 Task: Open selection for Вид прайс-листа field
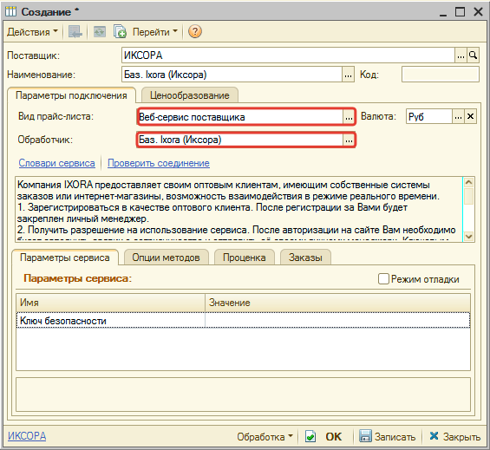[x=349, y=117]
